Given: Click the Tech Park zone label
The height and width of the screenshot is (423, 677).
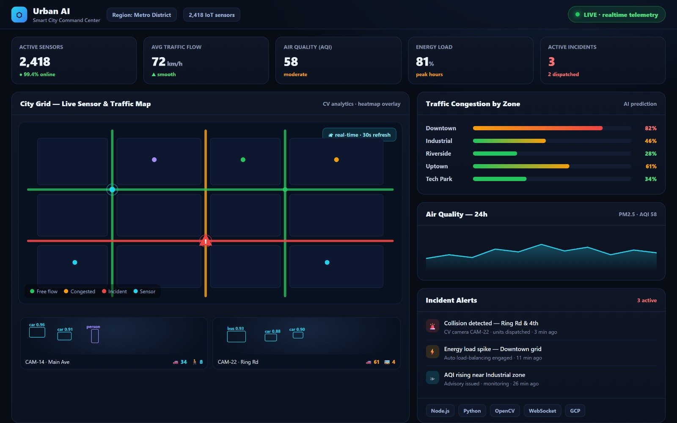Looking at the screenshot, I should click(439, 179).
